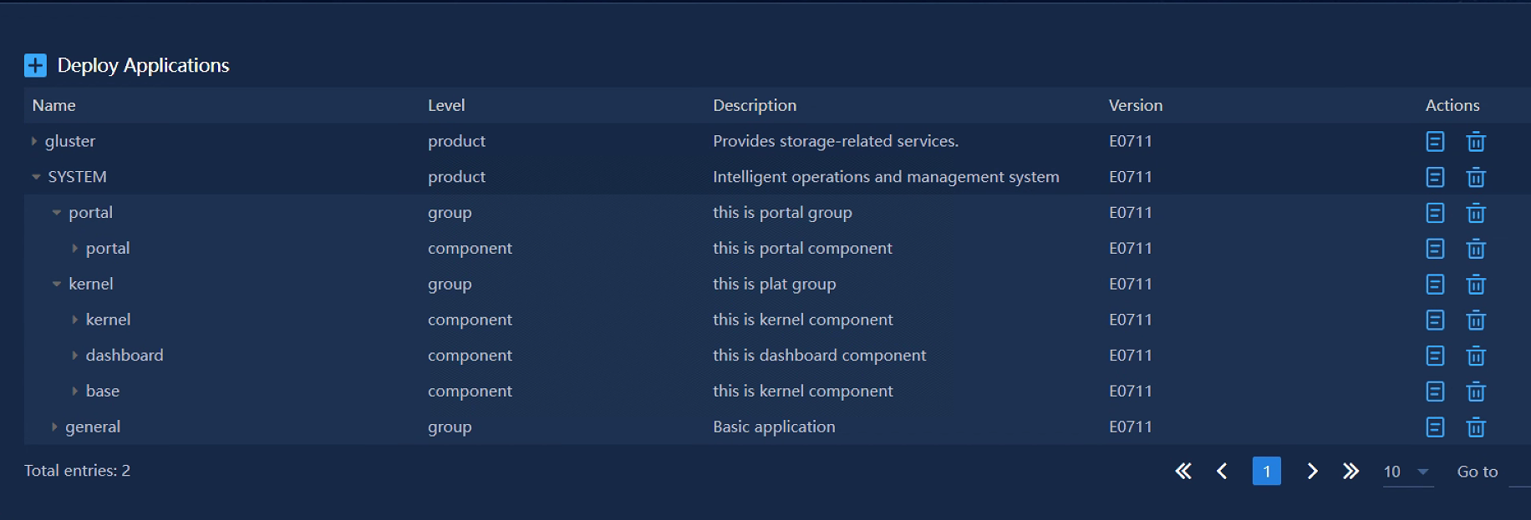Expand the general group row

(x=54, y=427)
